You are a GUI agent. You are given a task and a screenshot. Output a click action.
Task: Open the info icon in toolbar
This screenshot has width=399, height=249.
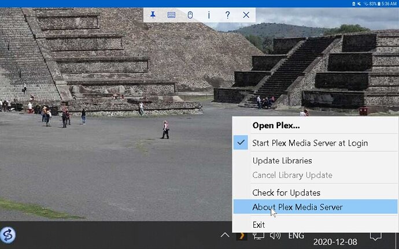coord(209,15)
